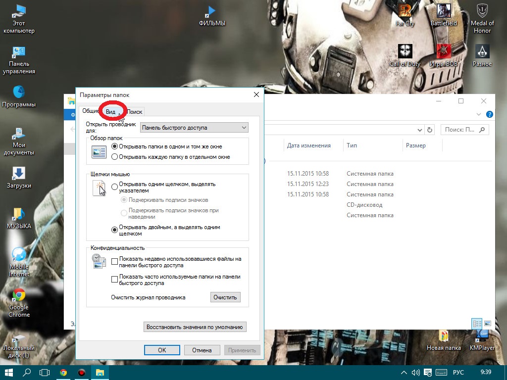Image resolution: width=507 pixels, height=380 pixels.
Task: Click the touch keyboard tray icon
Action: tap(441, 373)
